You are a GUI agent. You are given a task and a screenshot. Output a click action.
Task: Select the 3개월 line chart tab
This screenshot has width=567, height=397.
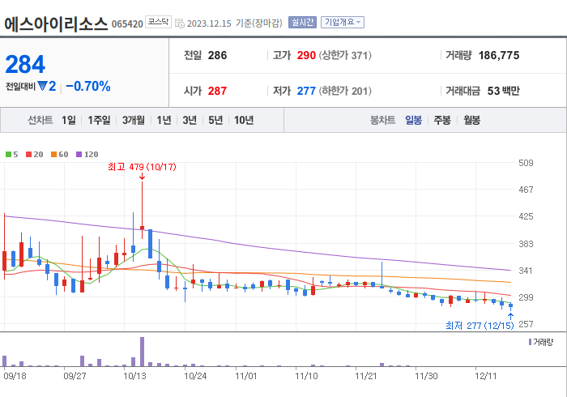[134, 120]
